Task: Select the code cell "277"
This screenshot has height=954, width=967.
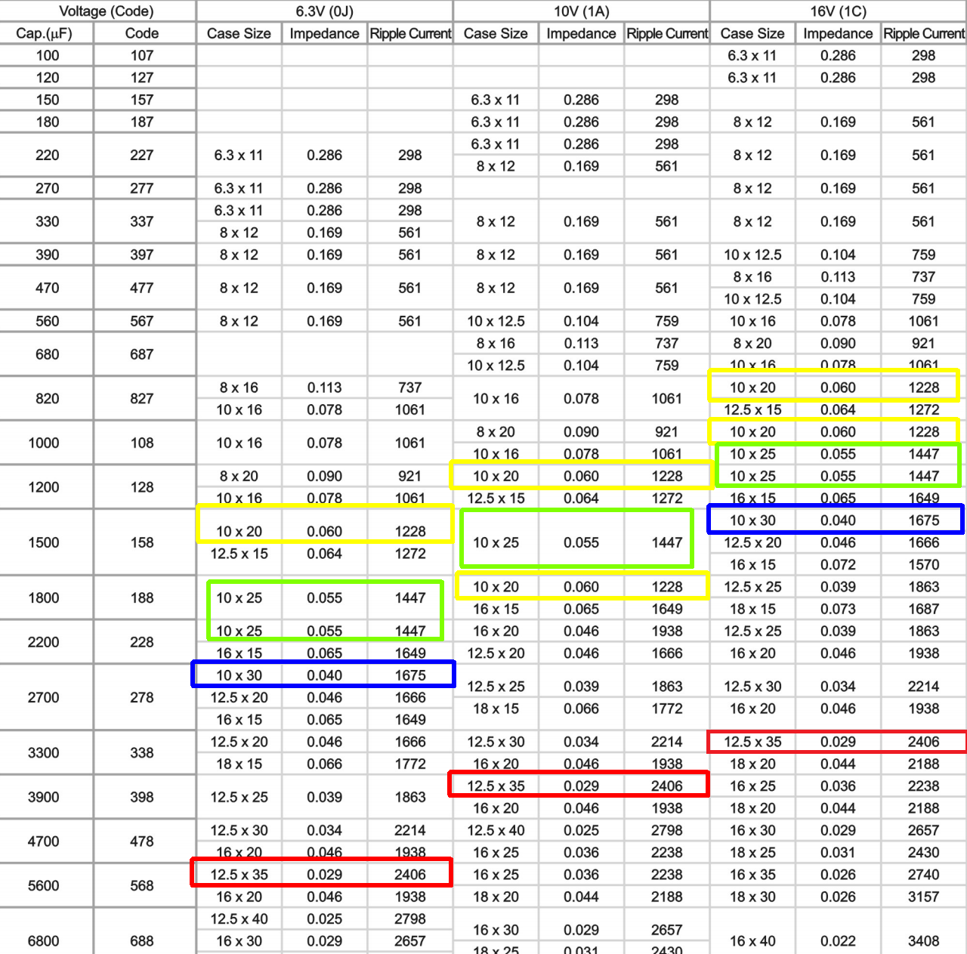Action: pos(142,188)
